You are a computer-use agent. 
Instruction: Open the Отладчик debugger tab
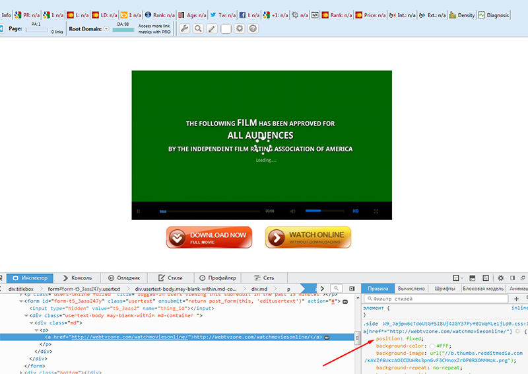(x=124, y=278)
